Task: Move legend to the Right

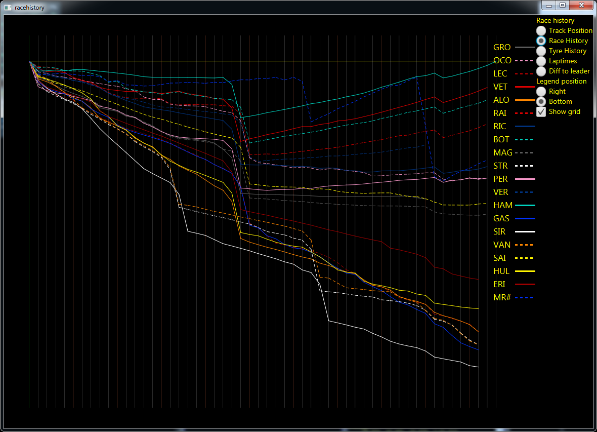Action: pyautogui.click(x=541, y=91)
